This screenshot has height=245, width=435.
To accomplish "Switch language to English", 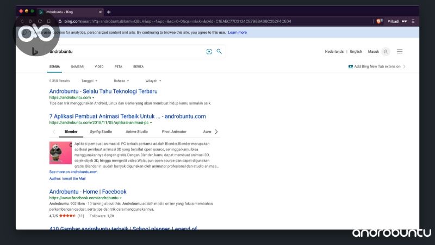I will (356, 51).
